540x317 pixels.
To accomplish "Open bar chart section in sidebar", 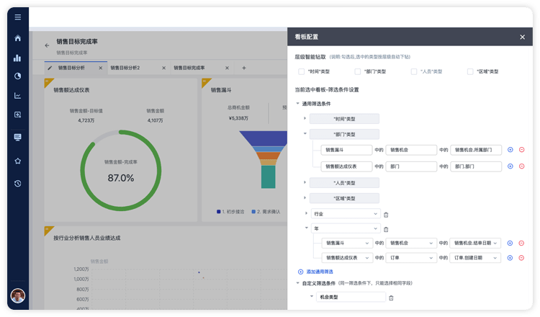I will pos(17,58).
